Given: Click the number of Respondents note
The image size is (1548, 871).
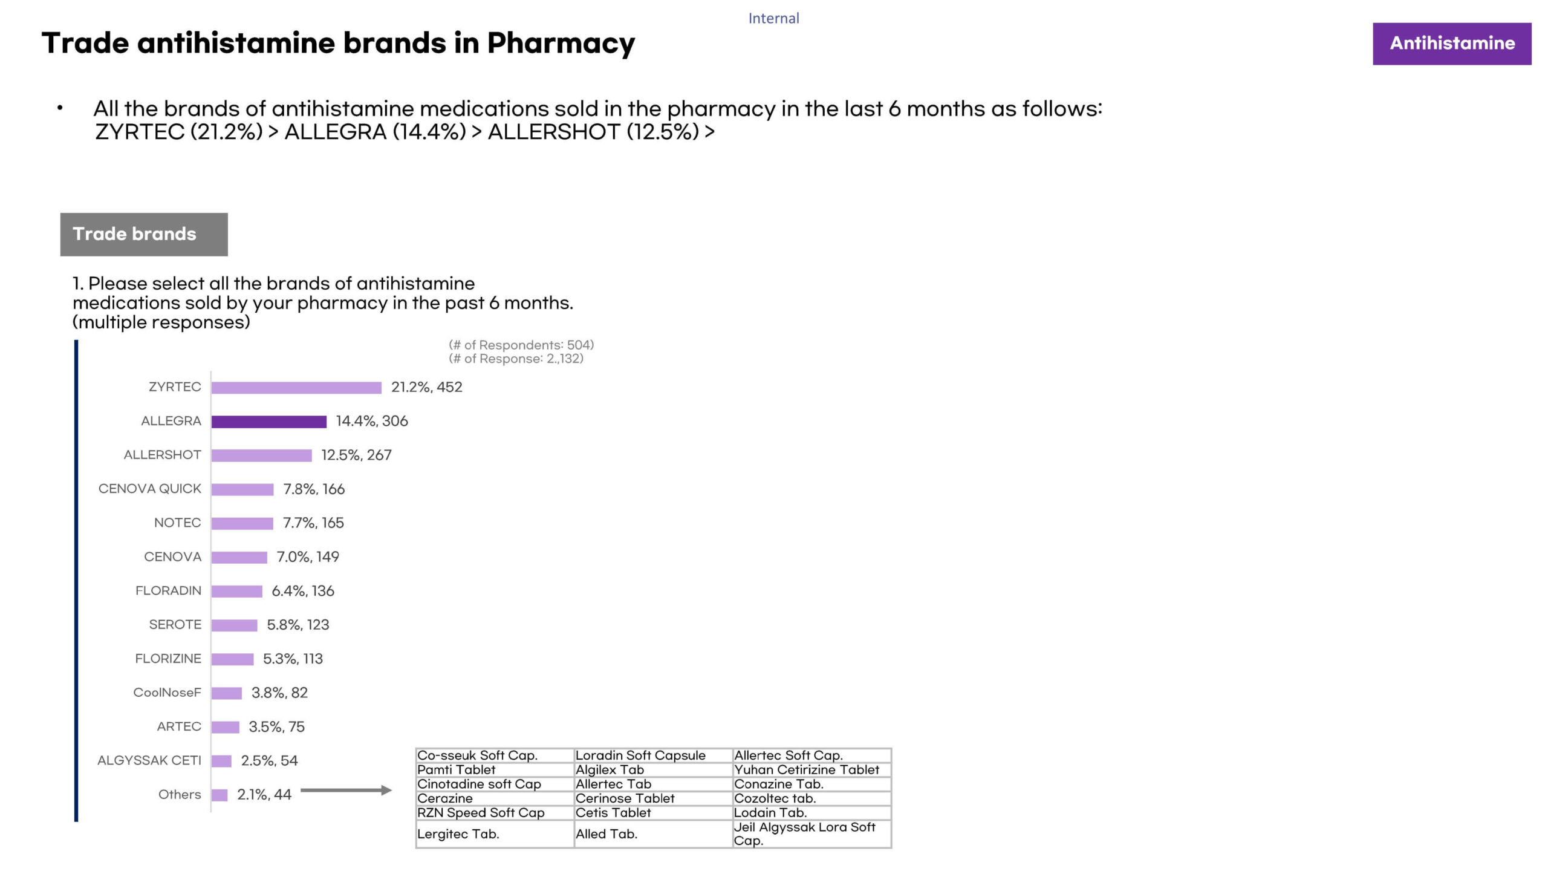Looking at the screenshot, I should pos(521,345).
